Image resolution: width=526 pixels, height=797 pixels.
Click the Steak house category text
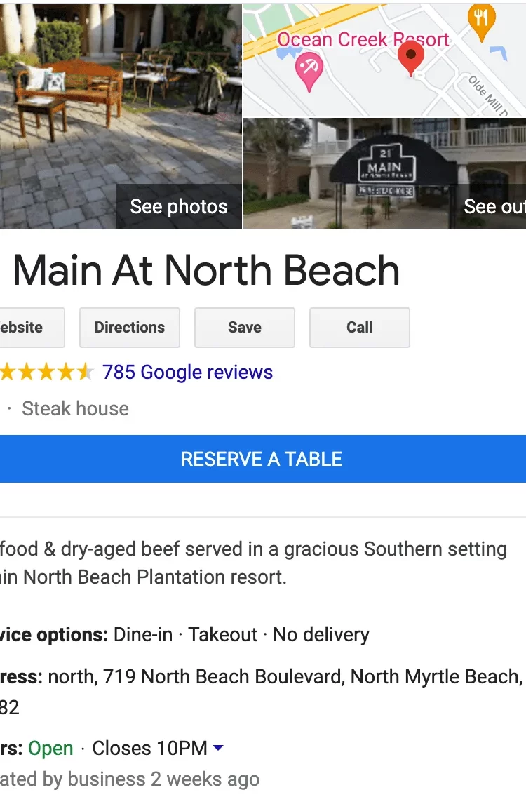pyautogui.click(x=75, y=409)
